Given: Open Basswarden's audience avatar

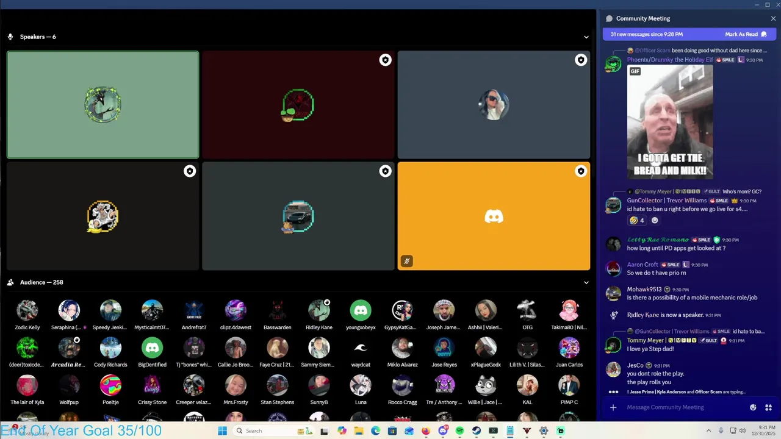Looking at the screenshot, I should (x=277, y=310).
